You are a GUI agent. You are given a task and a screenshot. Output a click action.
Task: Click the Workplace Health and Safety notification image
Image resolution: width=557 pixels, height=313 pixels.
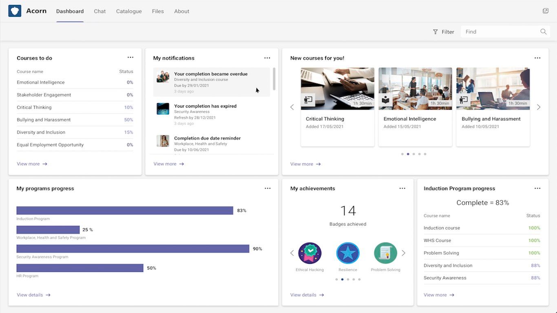[163, 141]
